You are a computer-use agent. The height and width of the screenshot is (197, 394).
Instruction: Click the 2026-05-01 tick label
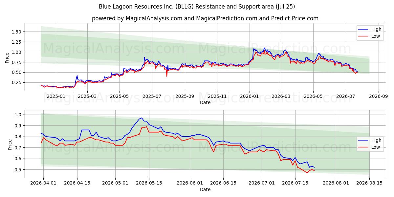[116, 183]
